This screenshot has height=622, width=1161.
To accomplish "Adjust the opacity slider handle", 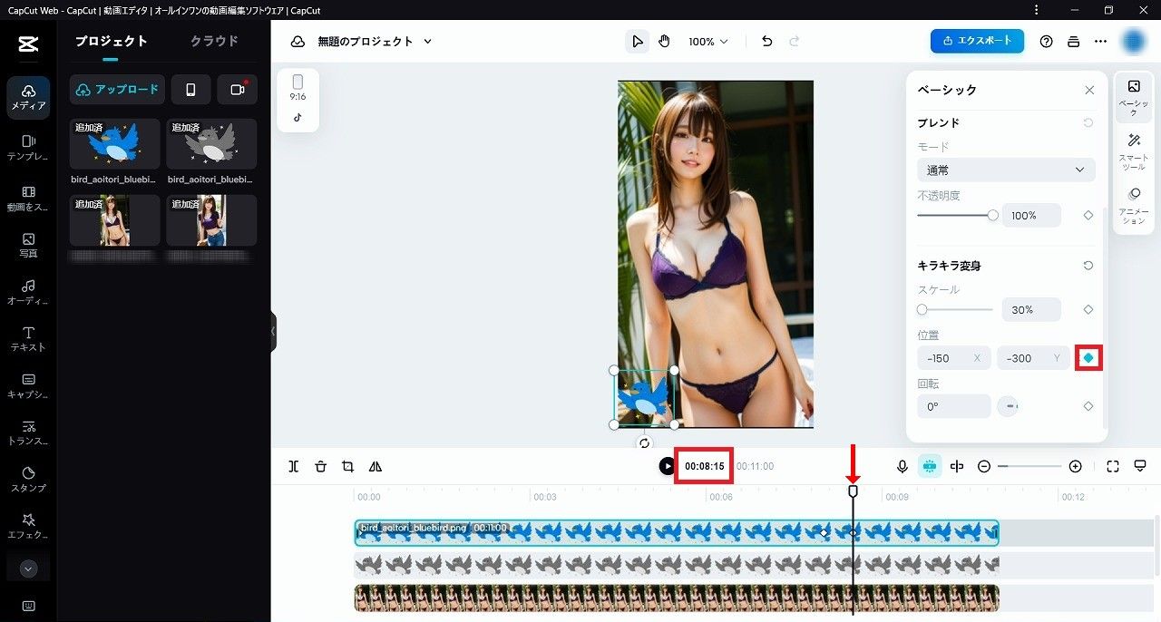I will pos(992,216).
